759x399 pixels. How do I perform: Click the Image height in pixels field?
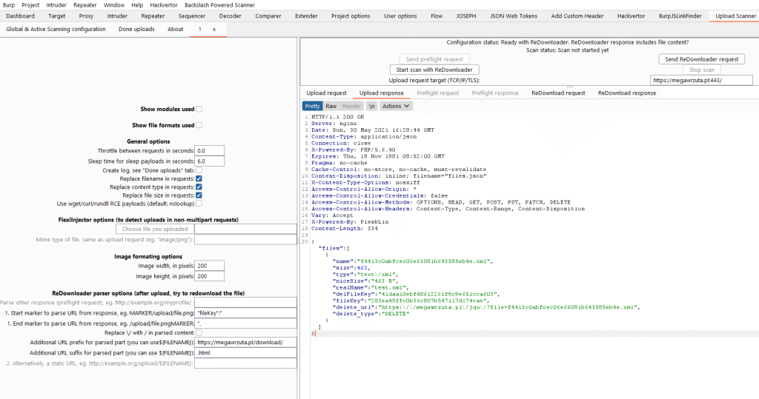(x=209, y=277)
